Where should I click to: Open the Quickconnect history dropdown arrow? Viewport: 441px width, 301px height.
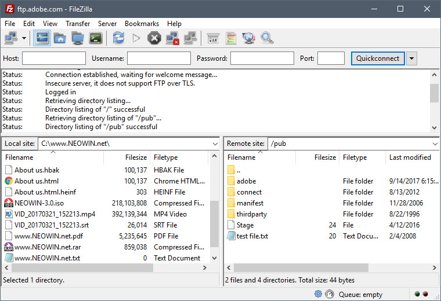coord(411,58)
